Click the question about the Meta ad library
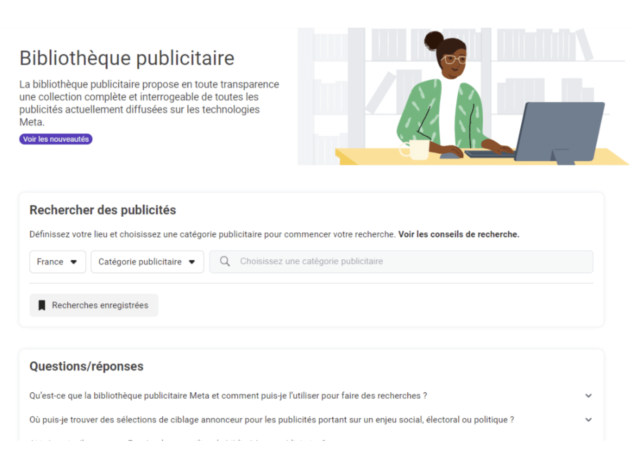Screen dimensions: 638x459 pyautogui.click(x=228, y=395)
